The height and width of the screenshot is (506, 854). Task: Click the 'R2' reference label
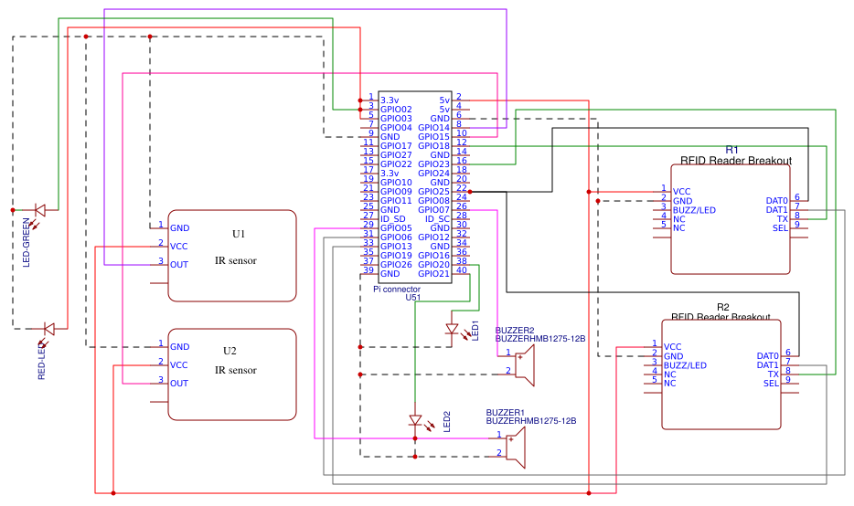point(722,307)
